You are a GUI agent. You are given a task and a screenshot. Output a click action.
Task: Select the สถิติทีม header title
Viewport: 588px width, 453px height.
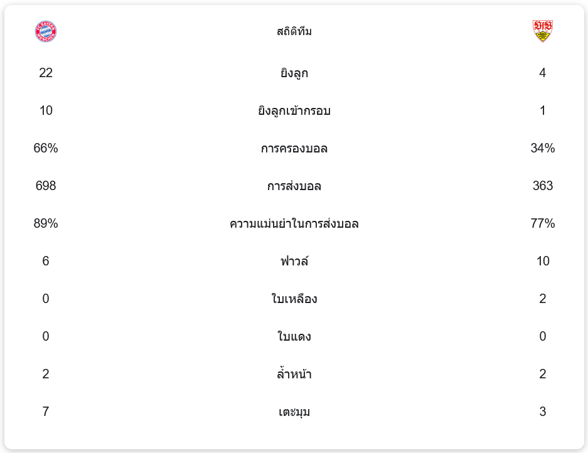tap(294, 31)
